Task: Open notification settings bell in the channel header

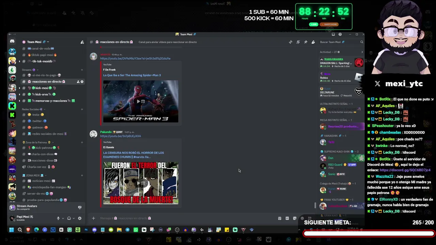Action: tap(298, 42)
